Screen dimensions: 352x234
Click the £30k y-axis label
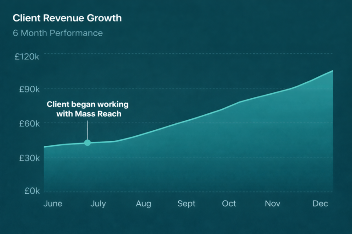coord(29,158)
